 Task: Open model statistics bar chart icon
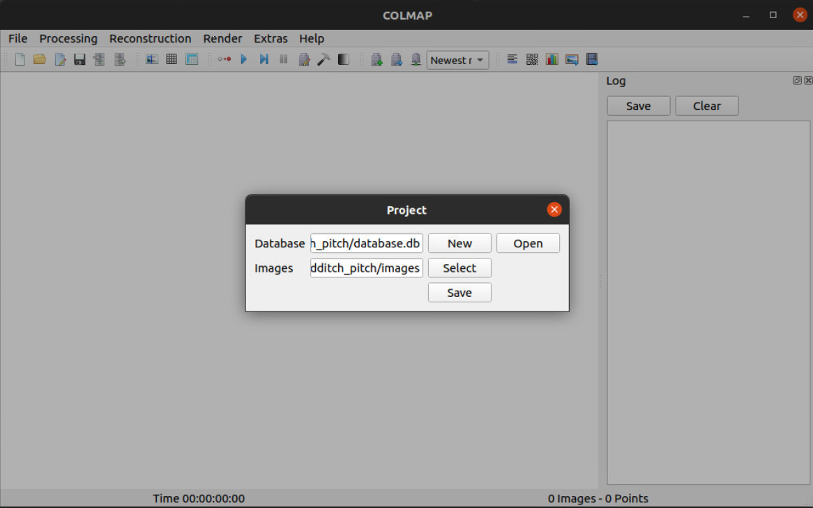coord(552,60)
